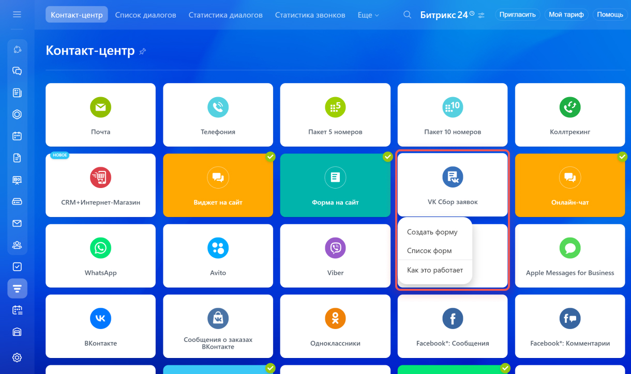Select the Контакт-центр tab
Image resolution: width=631 pixels, height=374 pixels.
(77, 15)
